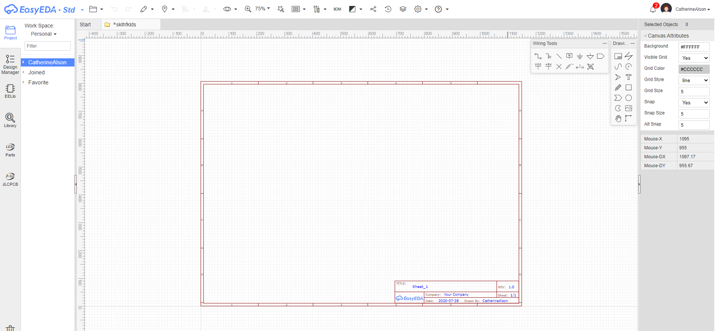The image size is (715, 331).
Task: Select the Drag hand tool
Action: (x=618, y=119)
